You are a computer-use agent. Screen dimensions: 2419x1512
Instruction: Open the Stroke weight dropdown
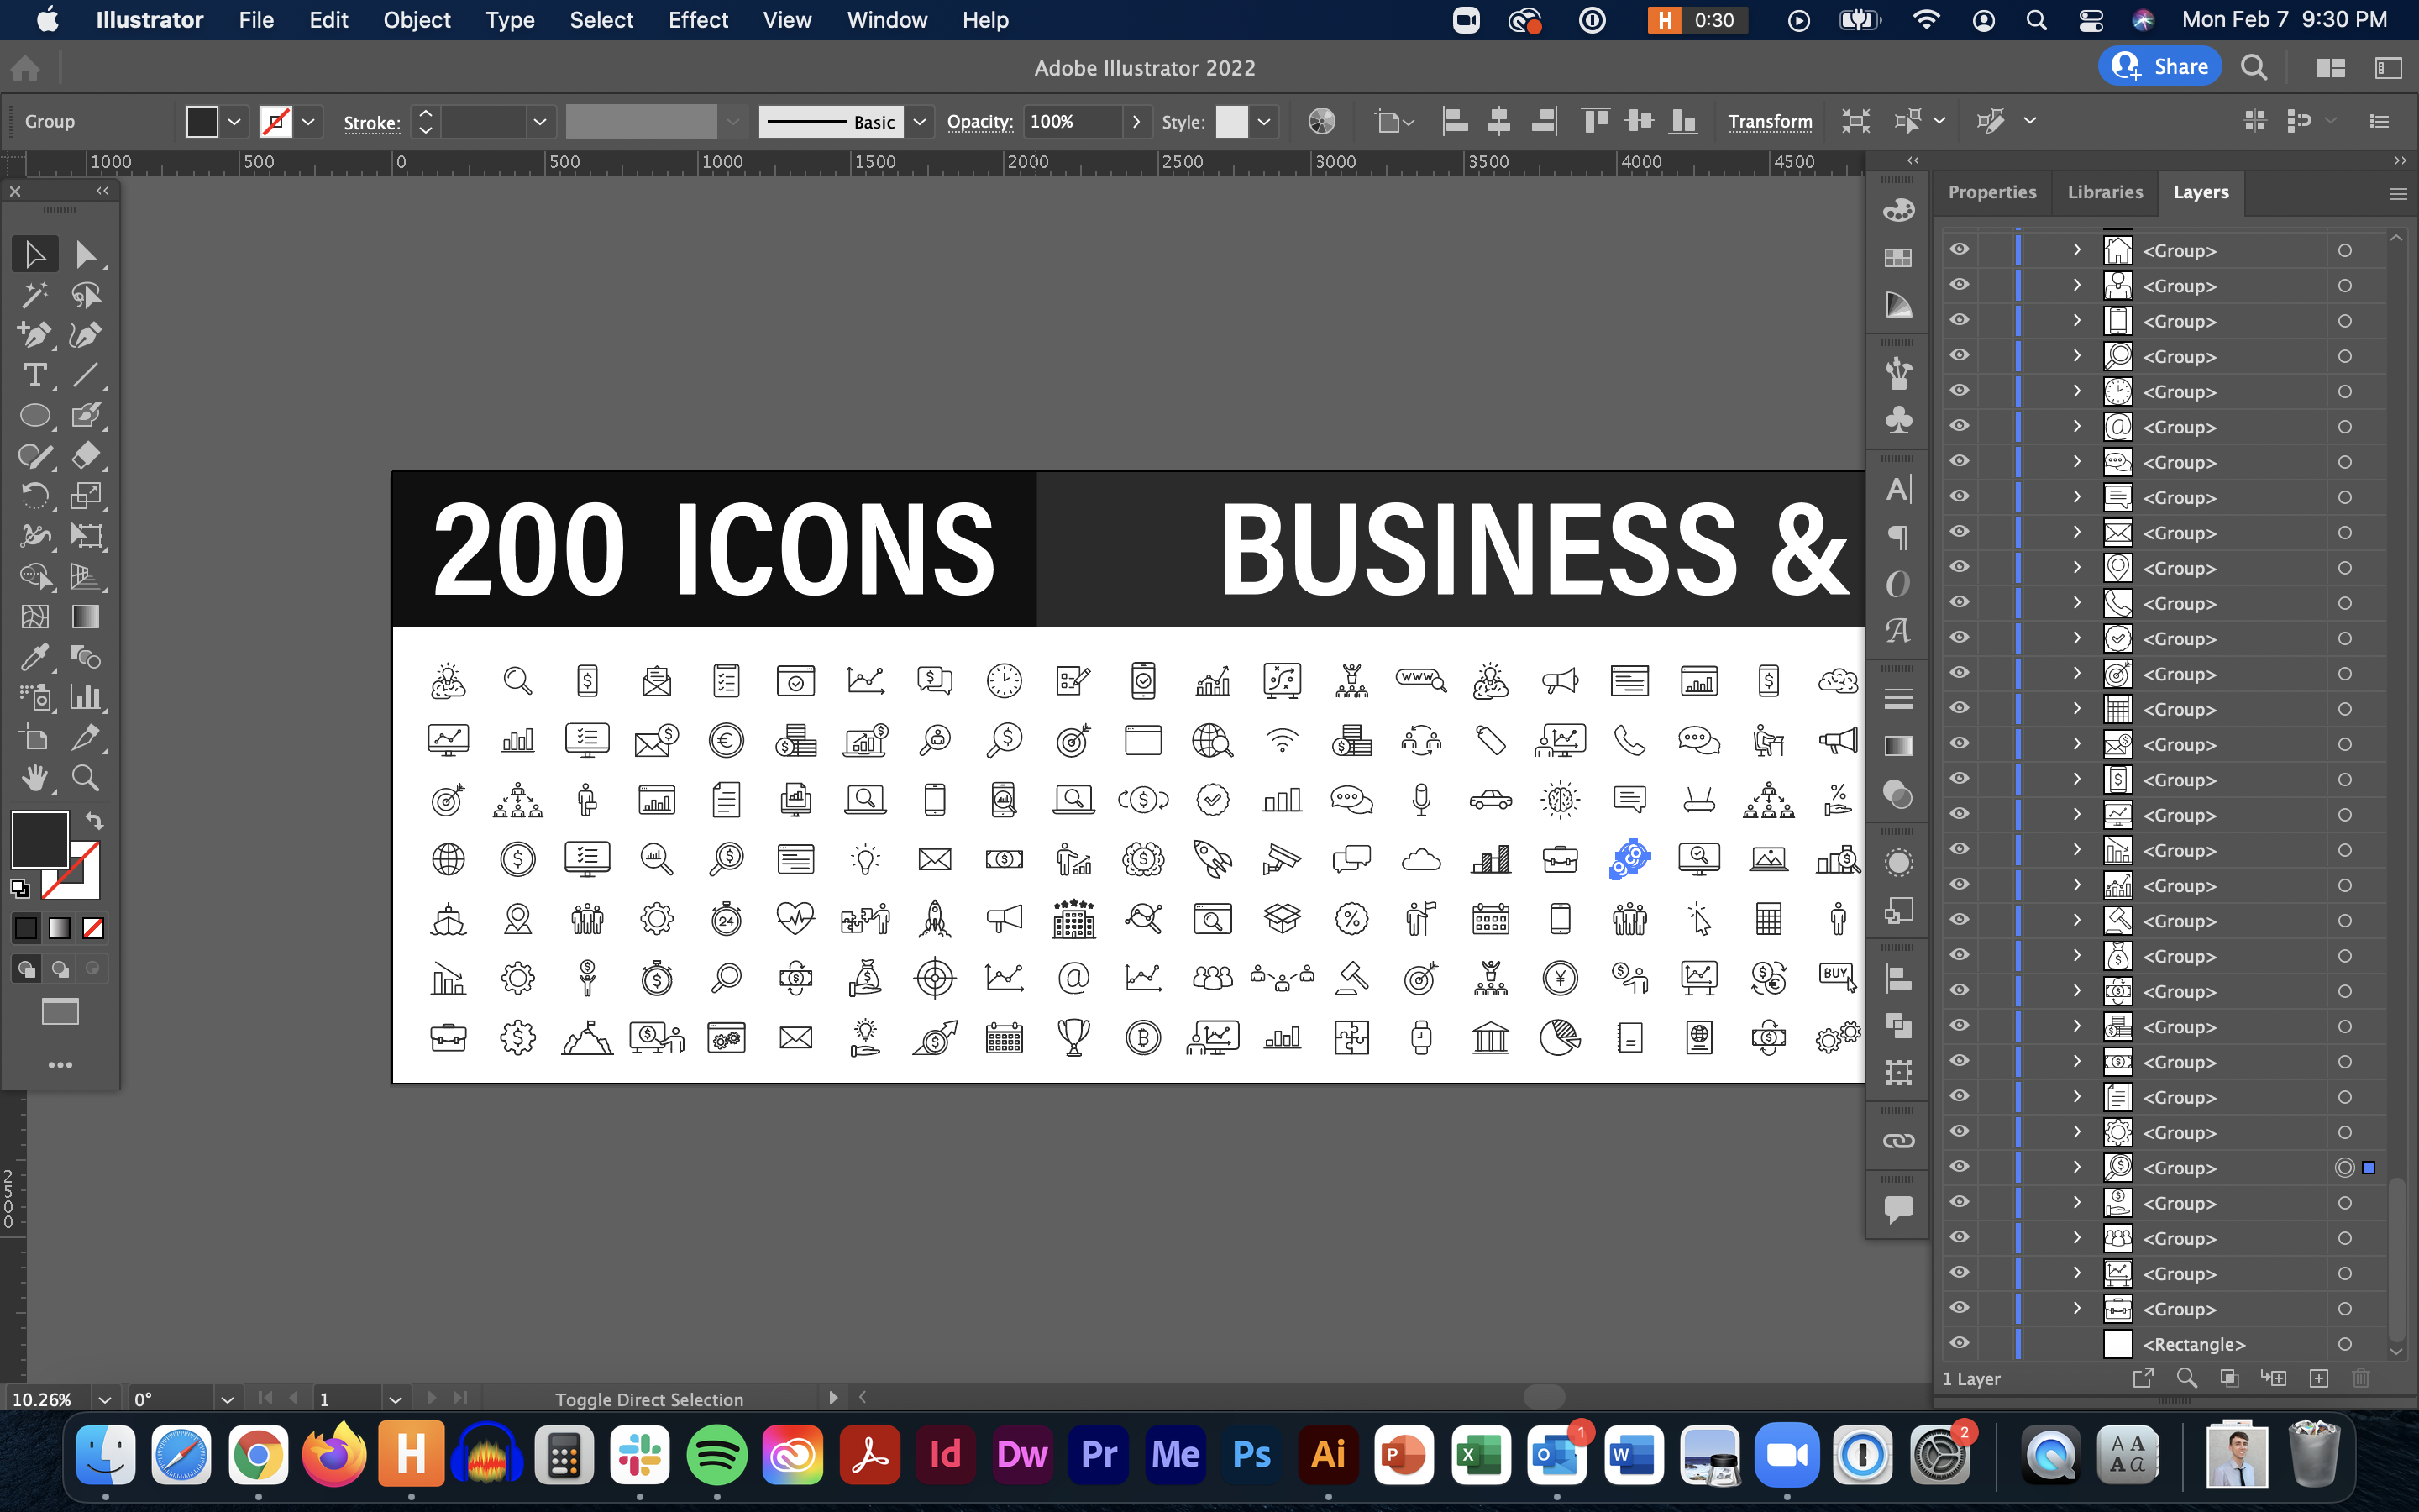coord(538,121)
